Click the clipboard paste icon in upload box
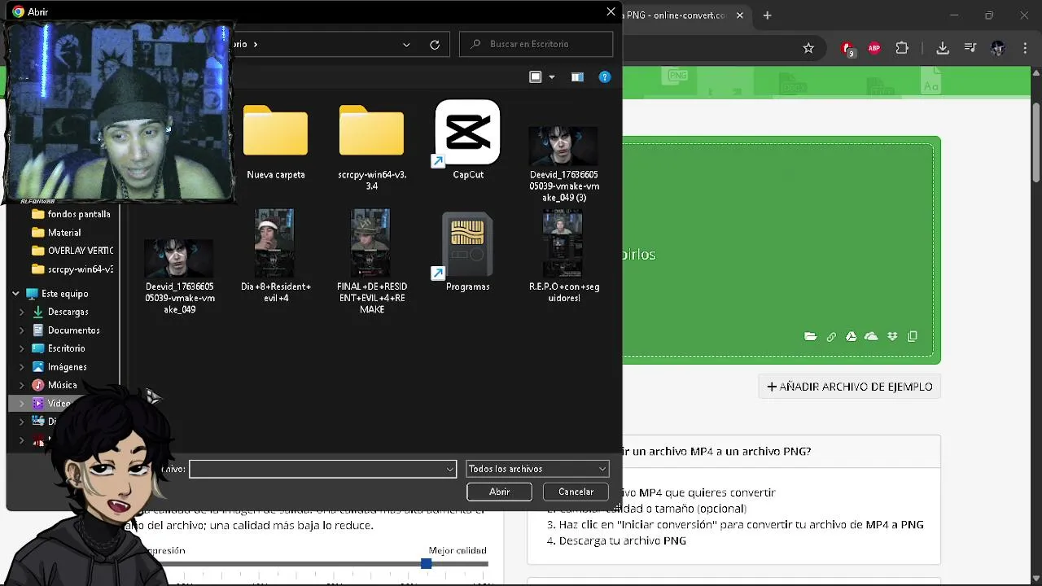This screenshot has width=1042, height=586. point(913,336)
